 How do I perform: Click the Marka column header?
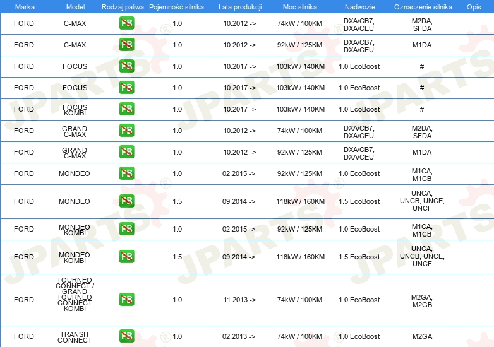[24, 6]
